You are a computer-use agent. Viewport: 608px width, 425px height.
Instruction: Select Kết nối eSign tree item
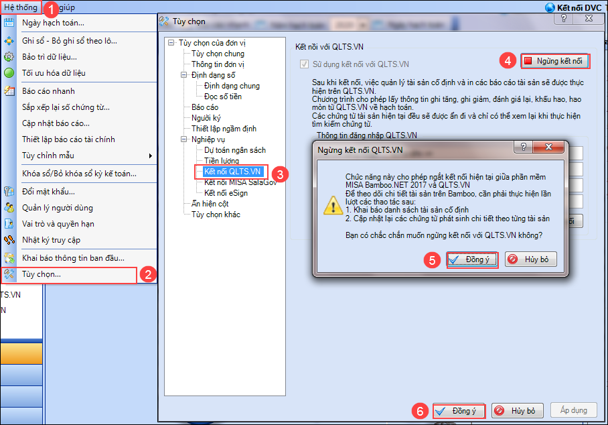pyautogui.click(x=226, y=193)
